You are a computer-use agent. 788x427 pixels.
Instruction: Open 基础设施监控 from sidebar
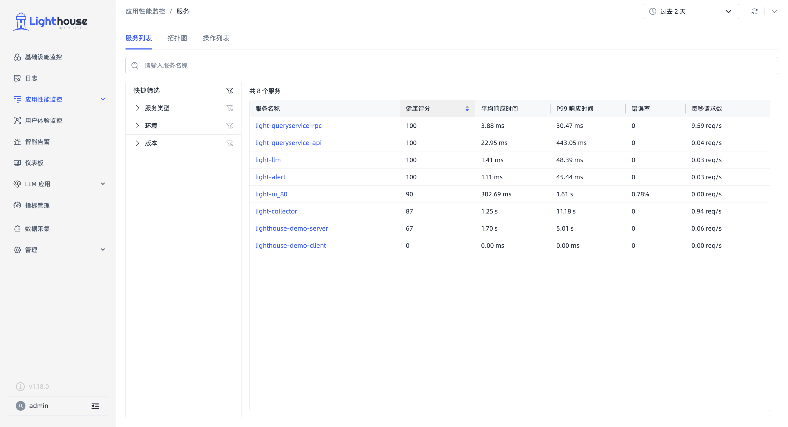coord(43,57)
